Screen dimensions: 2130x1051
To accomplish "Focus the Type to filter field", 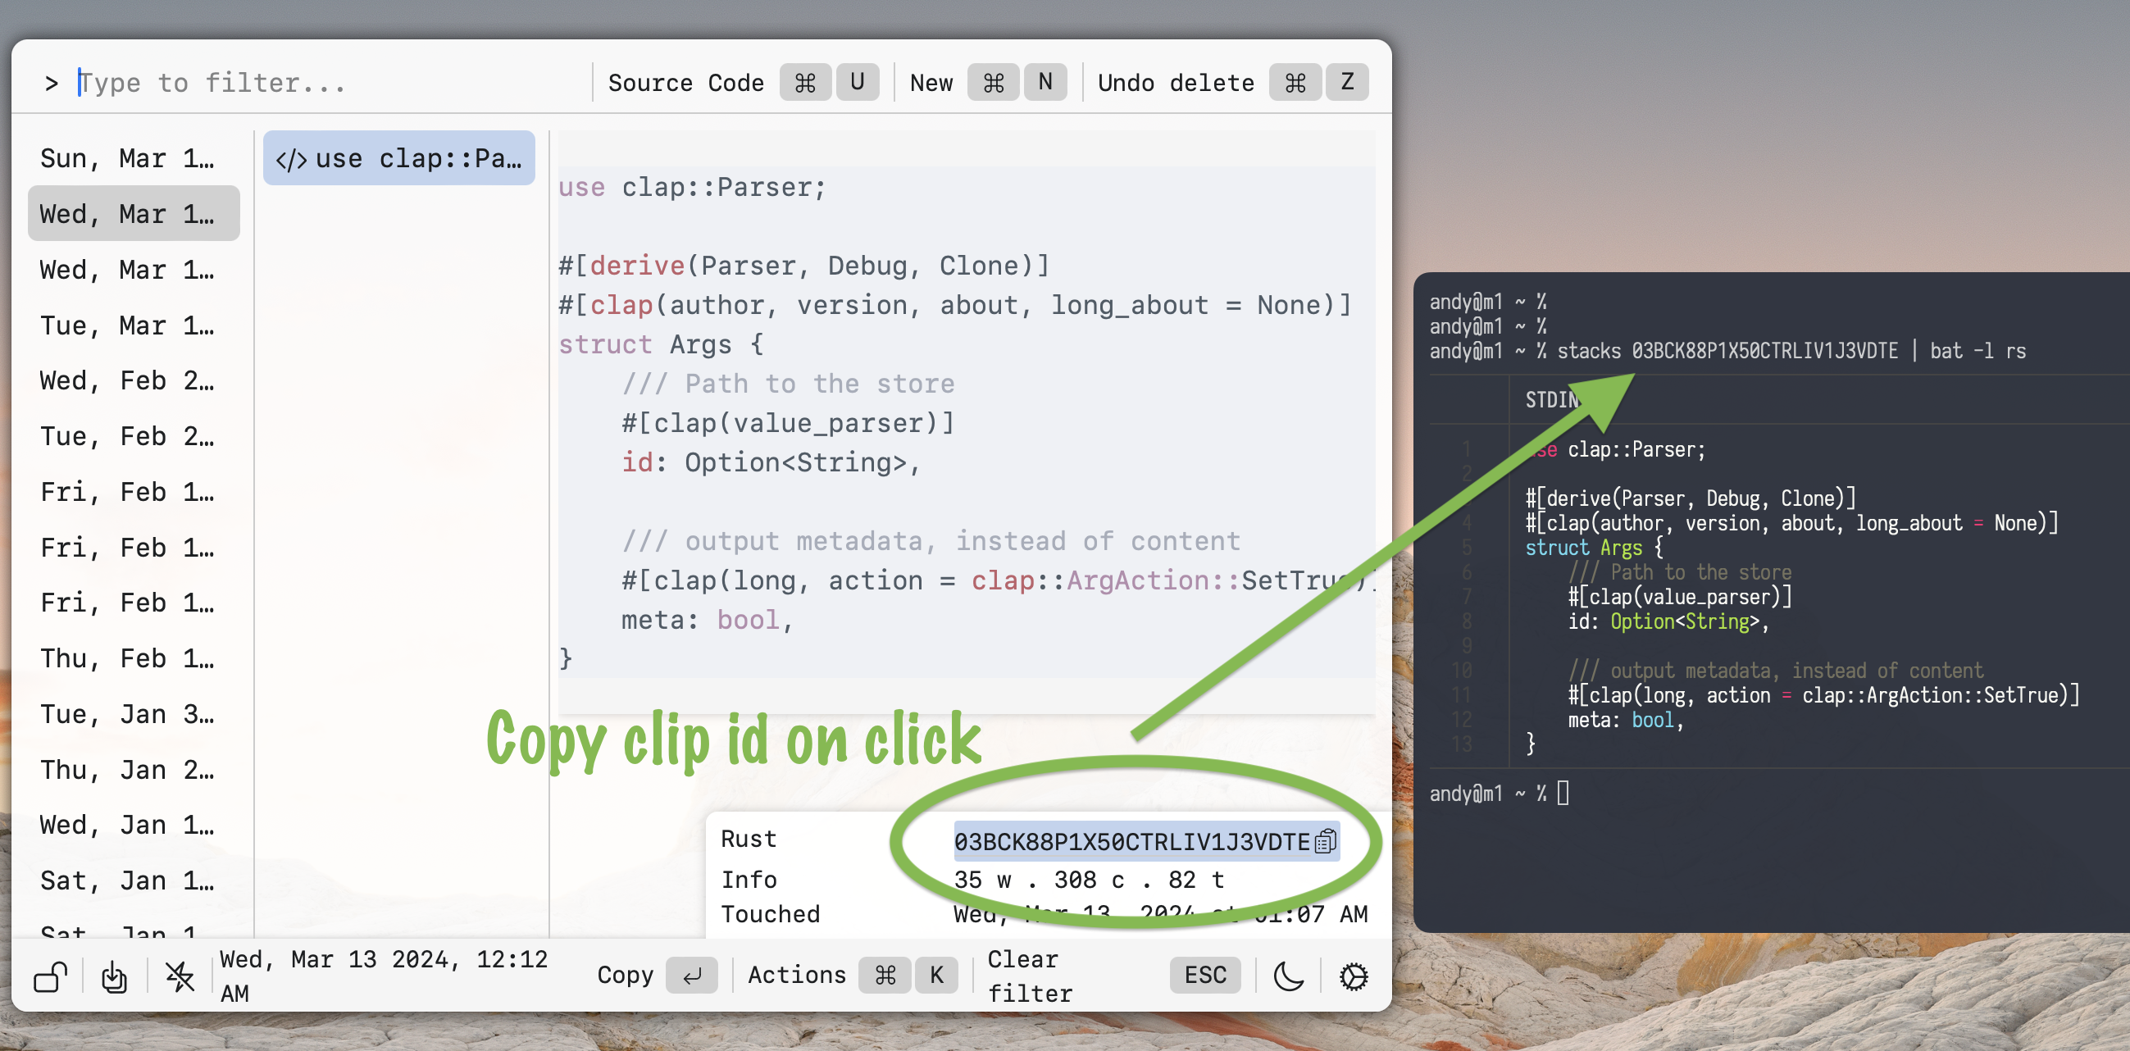I will coord(330,83).
